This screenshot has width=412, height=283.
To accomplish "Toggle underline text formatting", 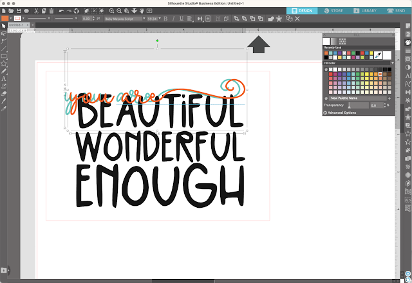I will [182, 19].
